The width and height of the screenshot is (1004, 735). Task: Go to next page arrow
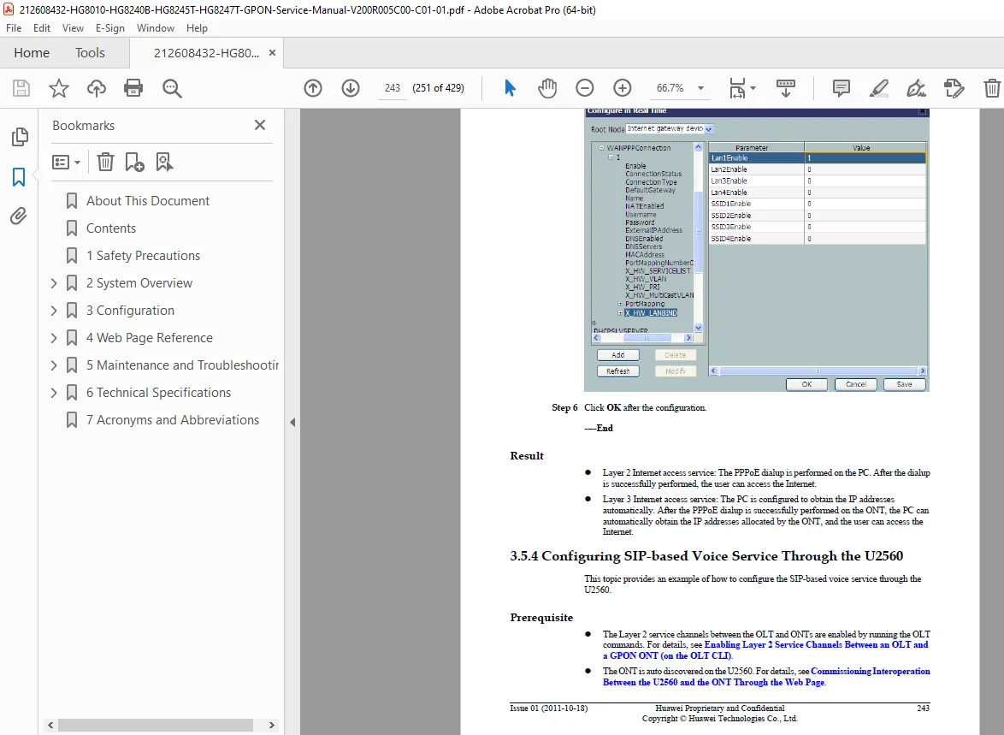pos(351,88)
